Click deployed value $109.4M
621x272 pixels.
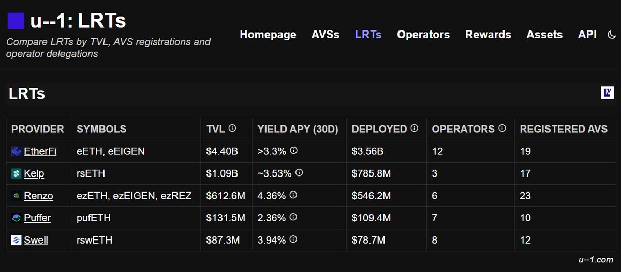(371, 218)
